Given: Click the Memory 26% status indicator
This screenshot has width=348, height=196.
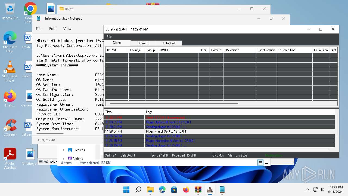Looking at the screenshot, I should click(237, 155).
